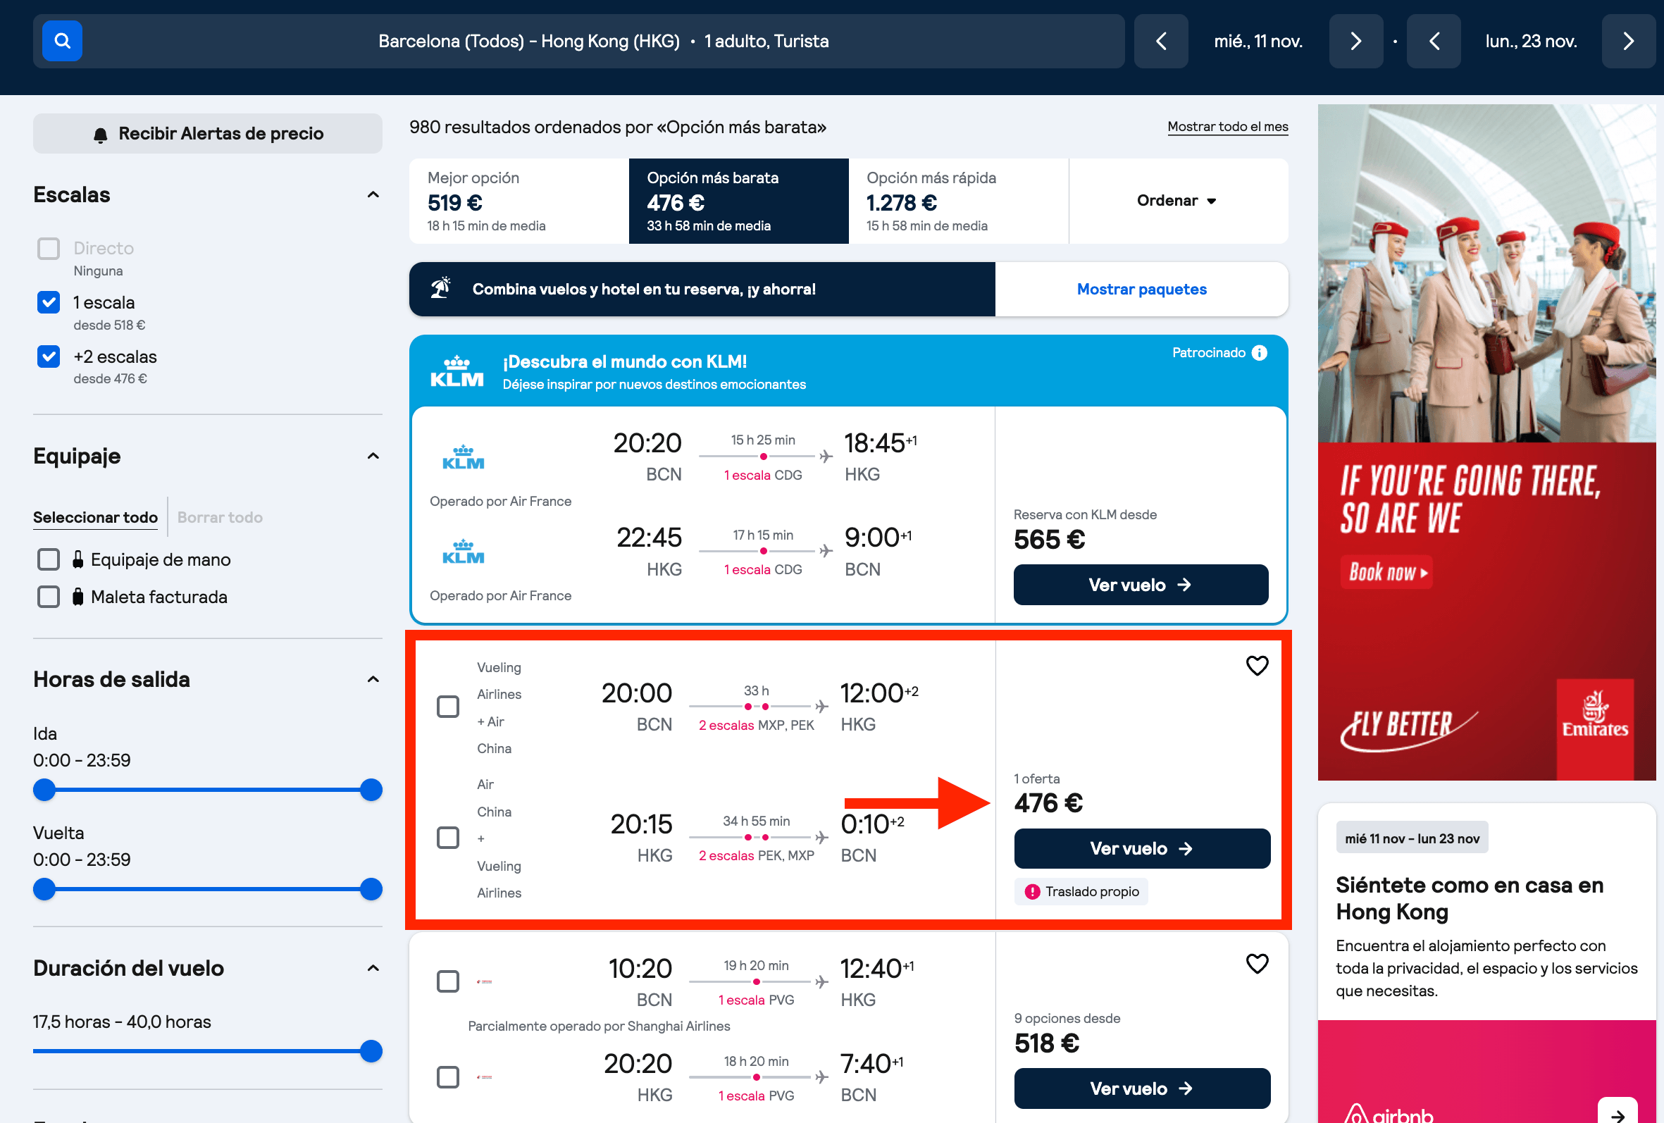Enable Equipaje de mano checkbox
The width and height of the screenshot is (1664, 1123).
tap(49, 559)
